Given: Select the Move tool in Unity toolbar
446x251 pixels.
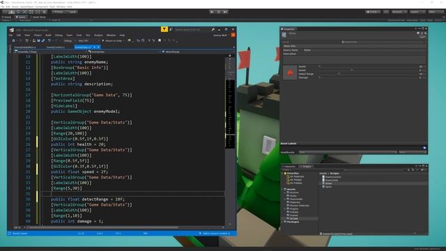Looking at the screenshot, I should coord(12,12).
